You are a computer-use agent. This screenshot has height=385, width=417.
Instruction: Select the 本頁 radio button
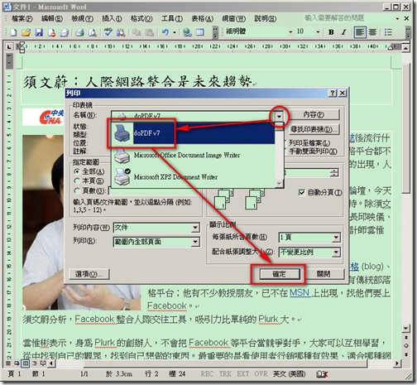(77, 181)
